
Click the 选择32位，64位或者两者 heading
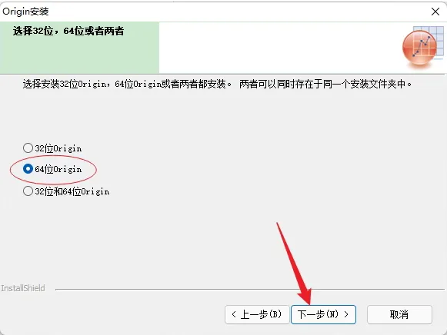(x=68, y=31)
